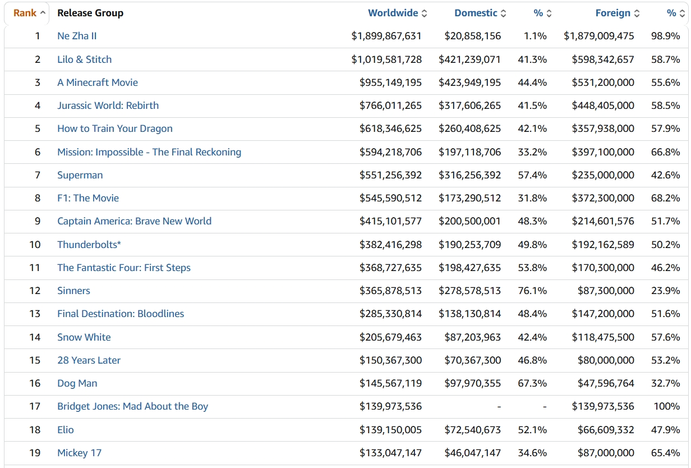Select the 76.1% domestic cell
The image size is (691, 468).
[x=532, y=291]
